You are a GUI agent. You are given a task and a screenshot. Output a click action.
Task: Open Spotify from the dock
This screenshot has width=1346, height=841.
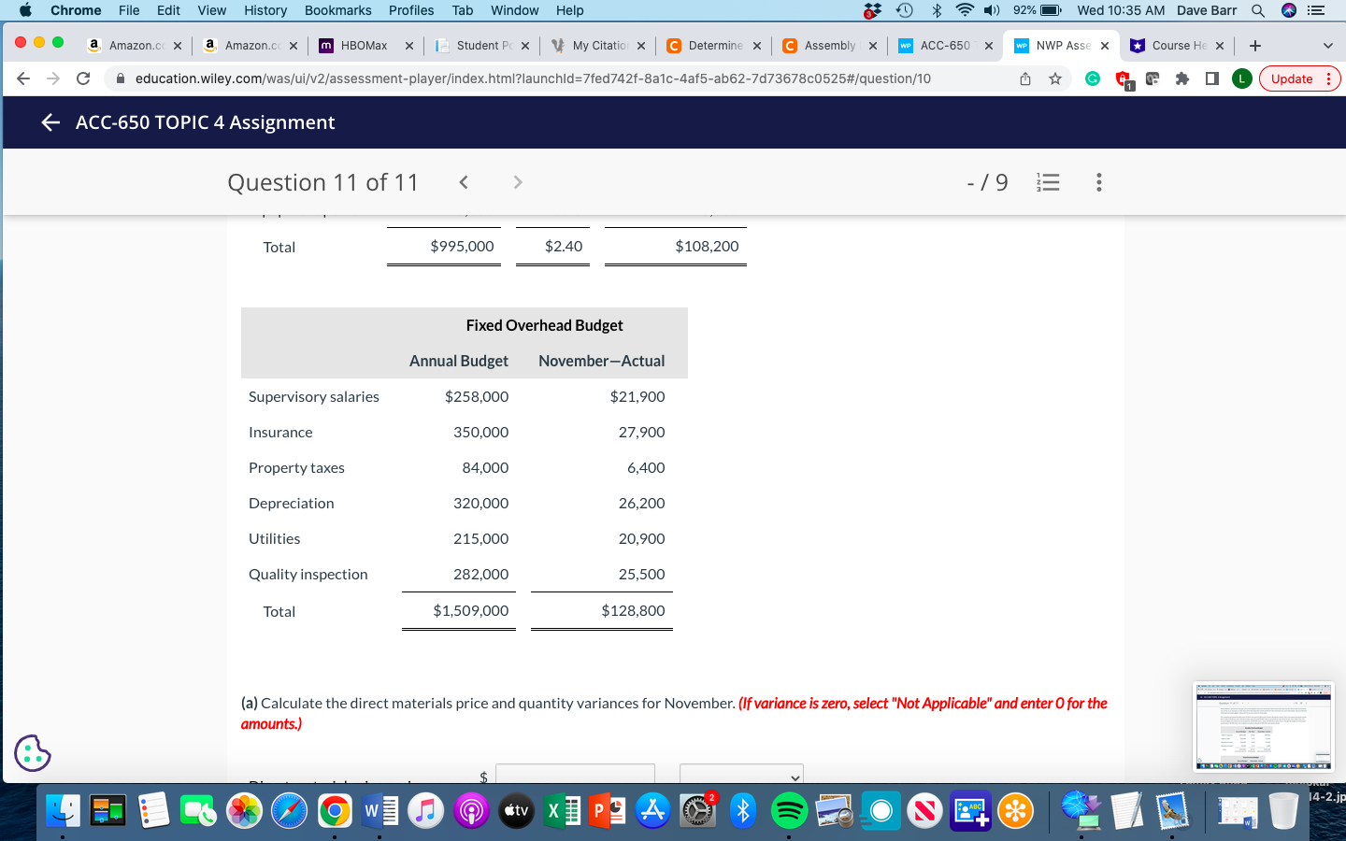(x=789, y=810)
